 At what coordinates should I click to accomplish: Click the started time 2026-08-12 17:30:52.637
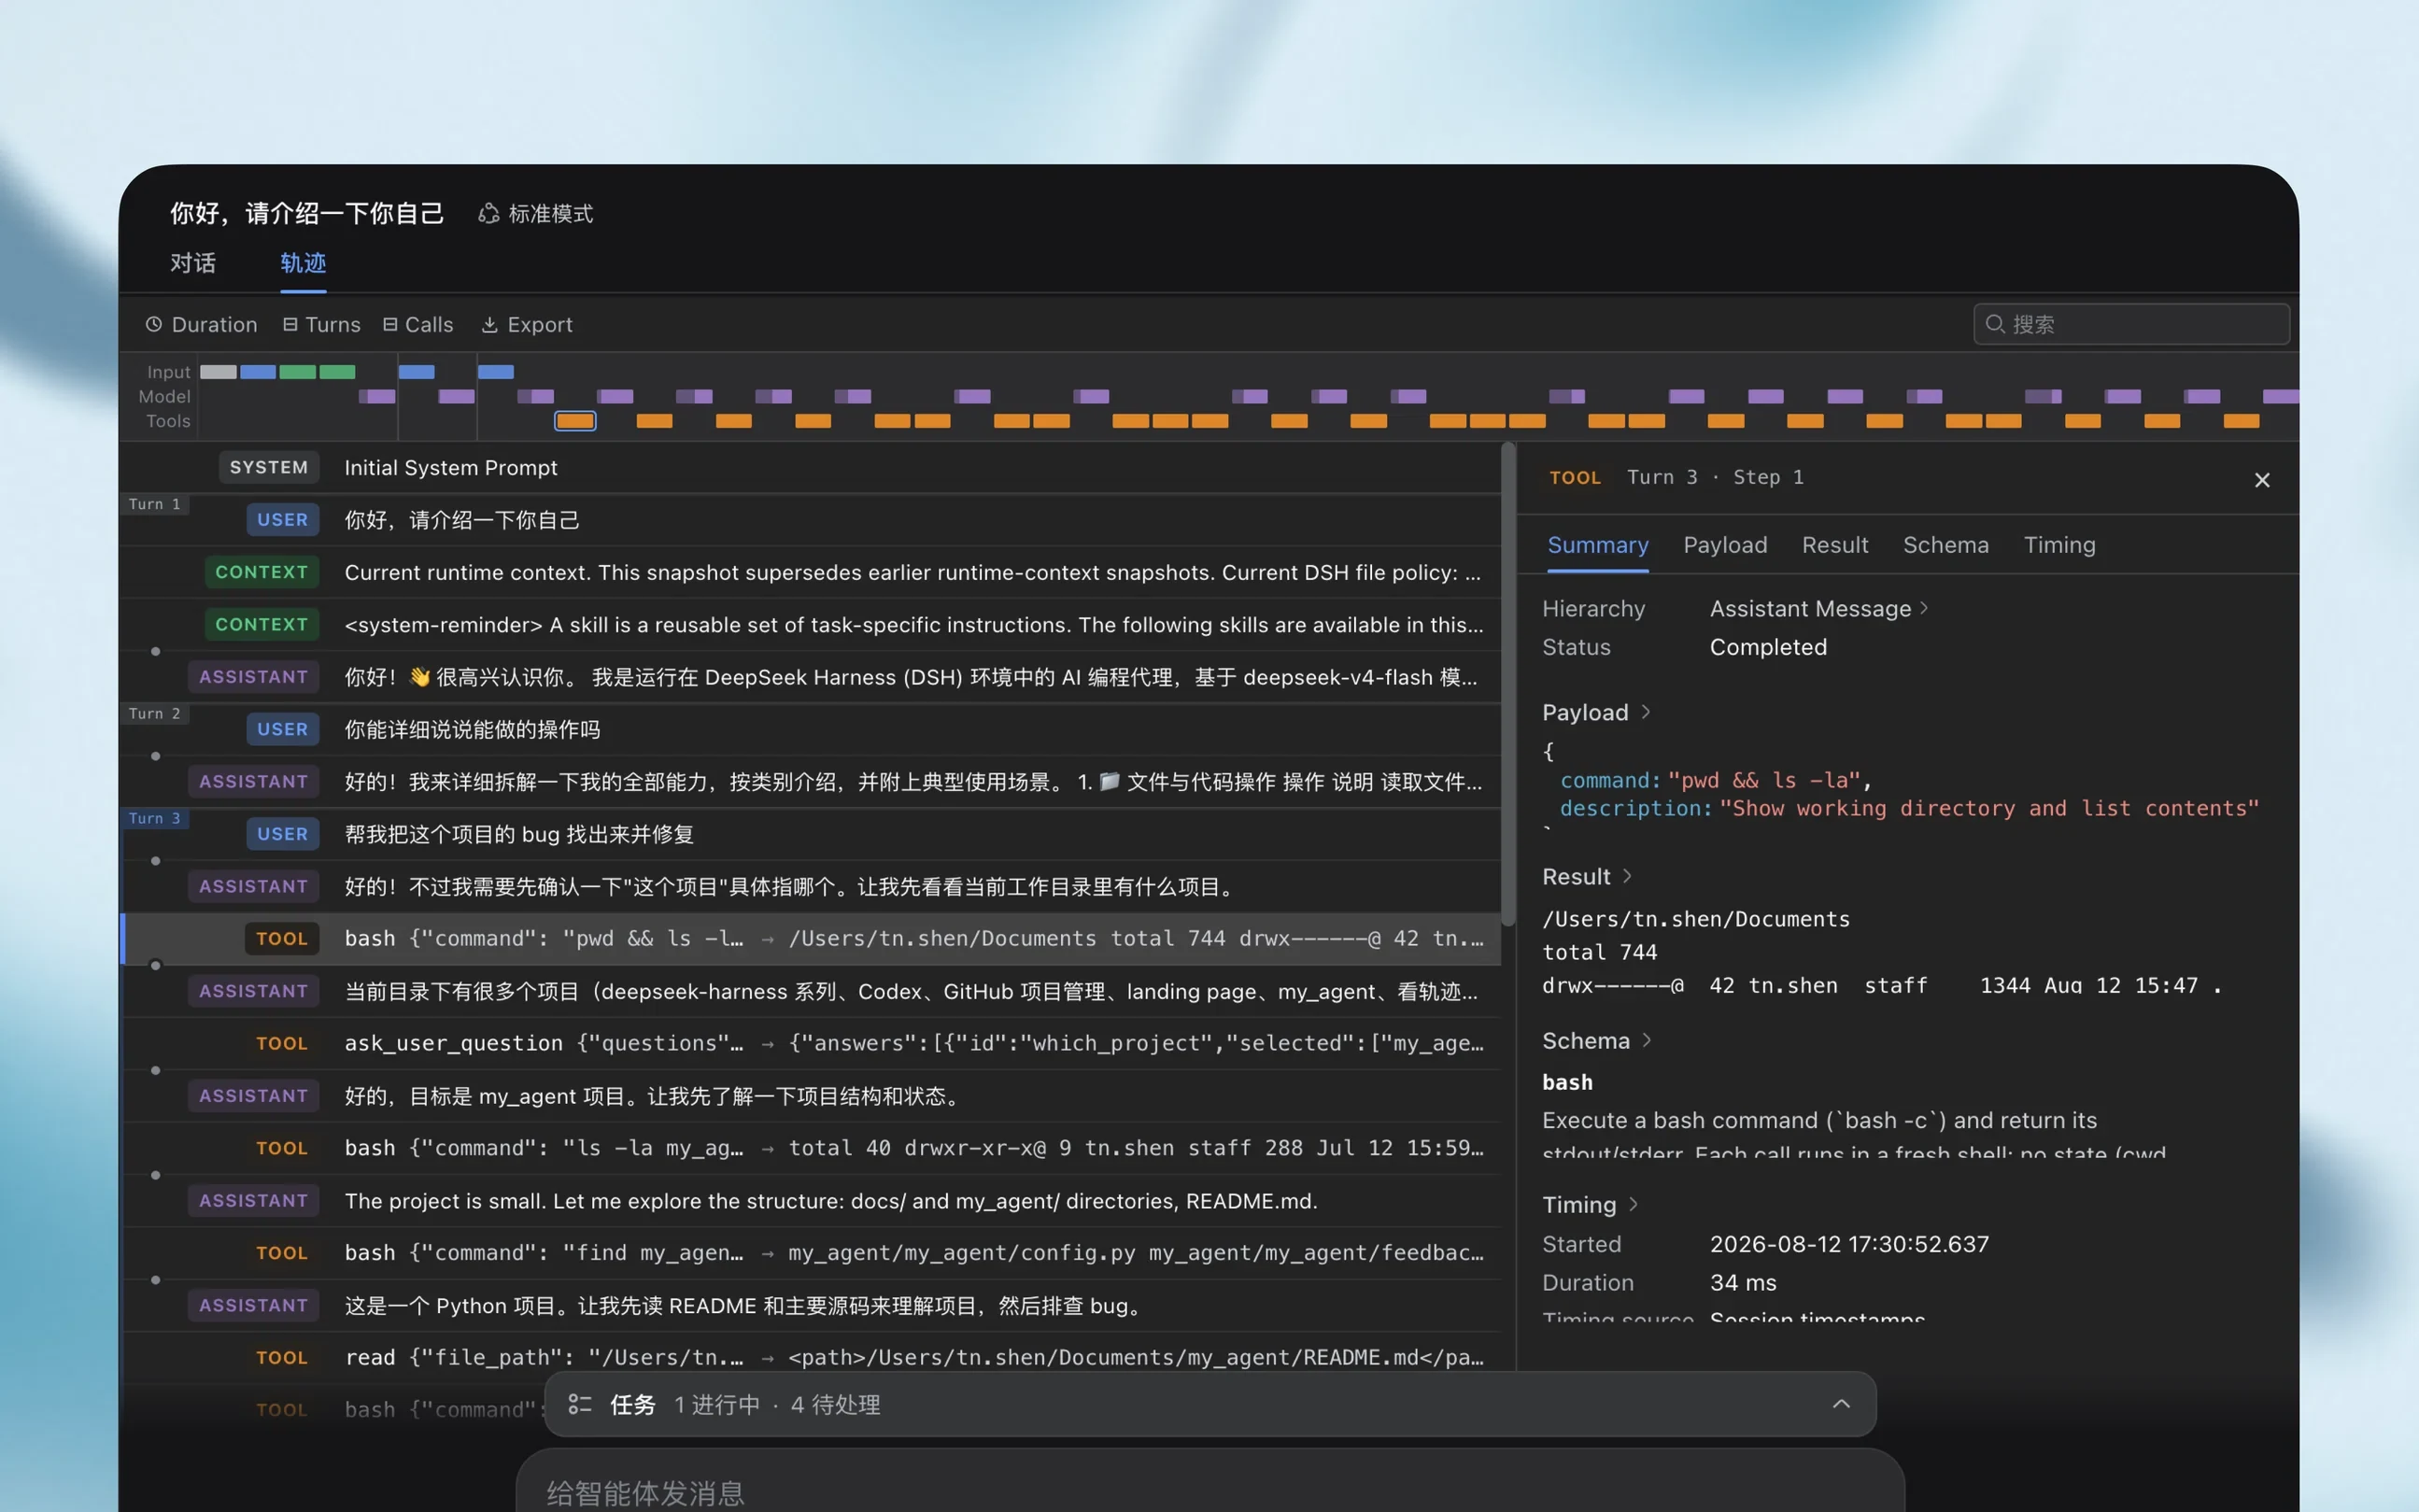(1849, 1244)
